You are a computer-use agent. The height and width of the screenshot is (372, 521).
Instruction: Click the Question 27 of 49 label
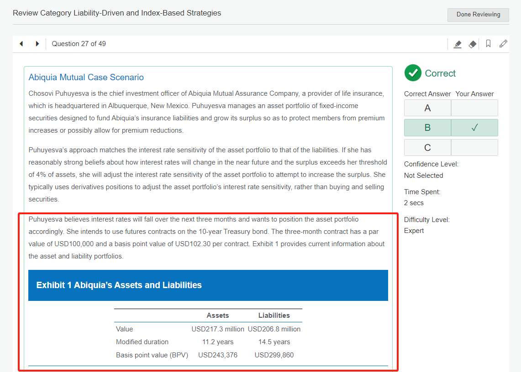coord(79,44)
